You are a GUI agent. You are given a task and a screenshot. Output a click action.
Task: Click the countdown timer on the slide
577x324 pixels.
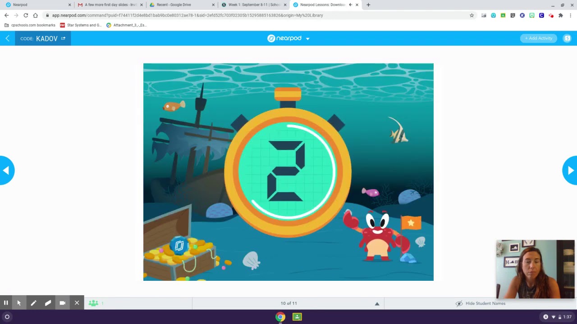[x=288, y=163]
